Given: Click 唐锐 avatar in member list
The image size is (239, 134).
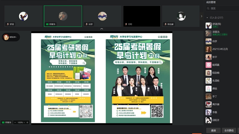Looking at the screenshot, I should coord(208,88).
